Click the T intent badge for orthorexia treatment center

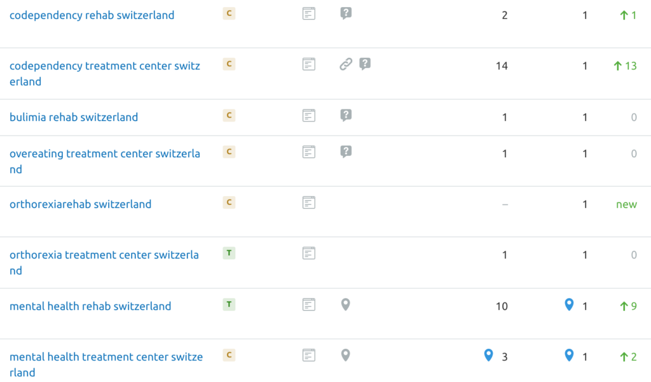click(229, 253)
